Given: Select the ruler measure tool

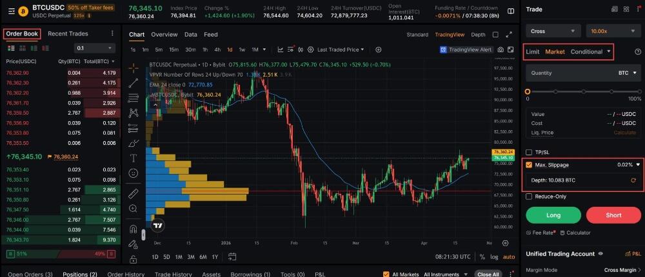Looking at the screenshot, I should tap(134, 193).
